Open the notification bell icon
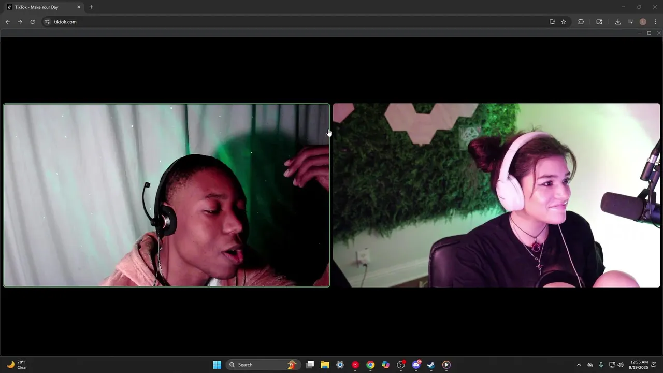The height and width of the screenshot is (373, 663). (x=654, y=365)
